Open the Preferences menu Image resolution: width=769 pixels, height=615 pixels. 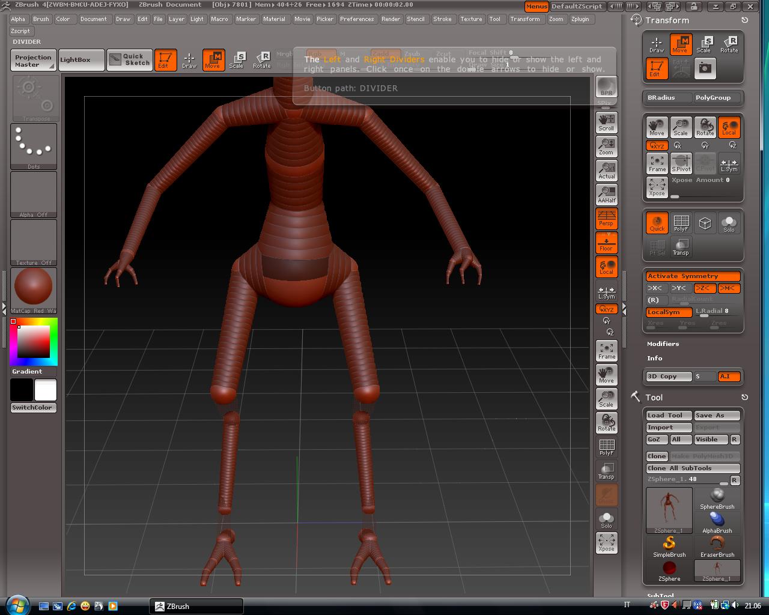[x=356, y=19]
